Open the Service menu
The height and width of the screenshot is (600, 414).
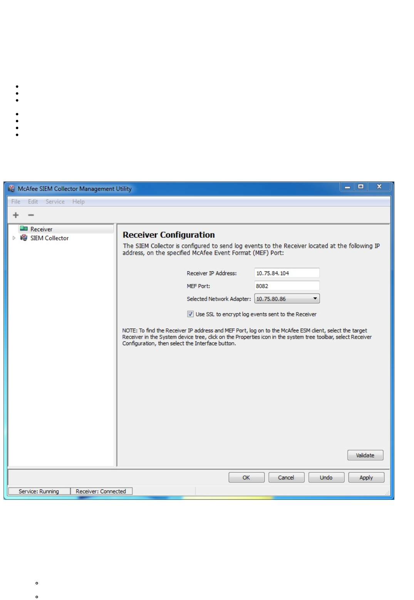point(55,202)
